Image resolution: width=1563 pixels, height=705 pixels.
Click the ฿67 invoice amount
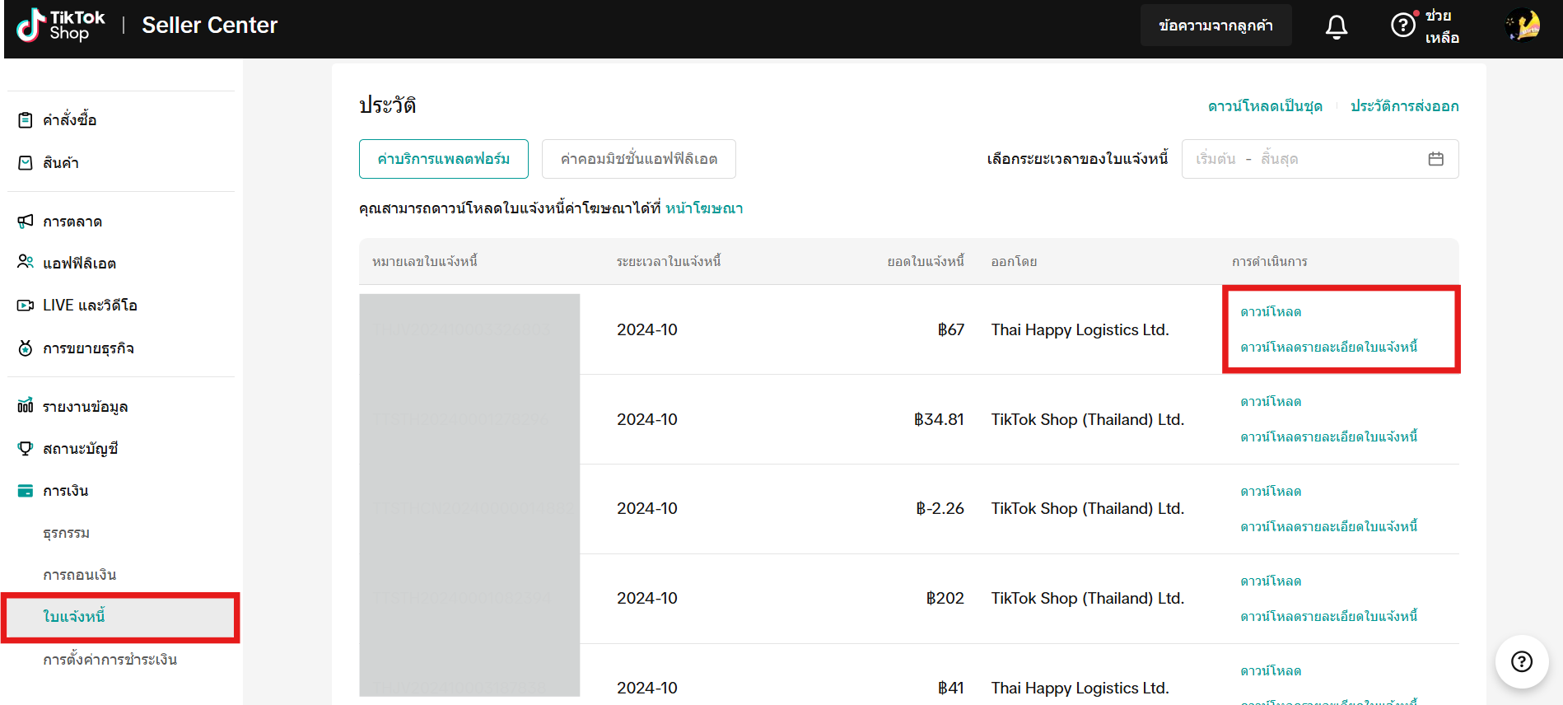[951, 329]
